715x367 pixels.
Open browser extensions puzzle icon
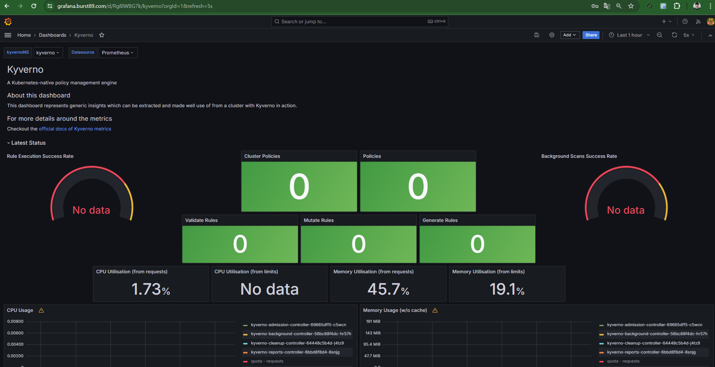[677, 6]
